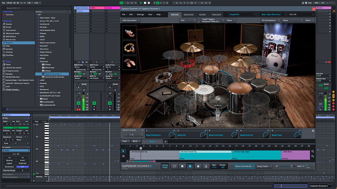Click Añadir carpeta link in Places
This screenshot has width=337, height=189.
click(x=13, y=90)
